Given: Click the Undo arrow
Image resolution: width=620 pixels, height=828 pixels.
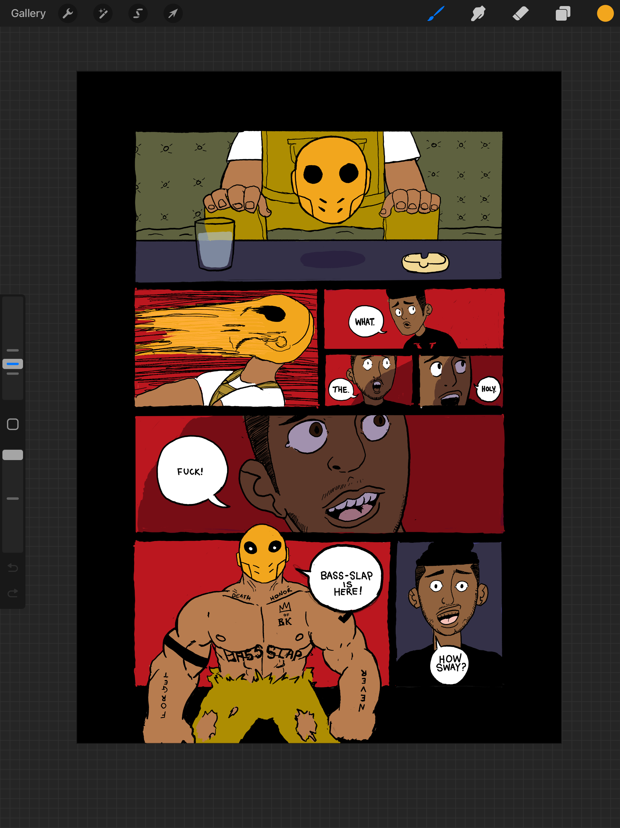Looking at the screenshot, I should [13, 568].
